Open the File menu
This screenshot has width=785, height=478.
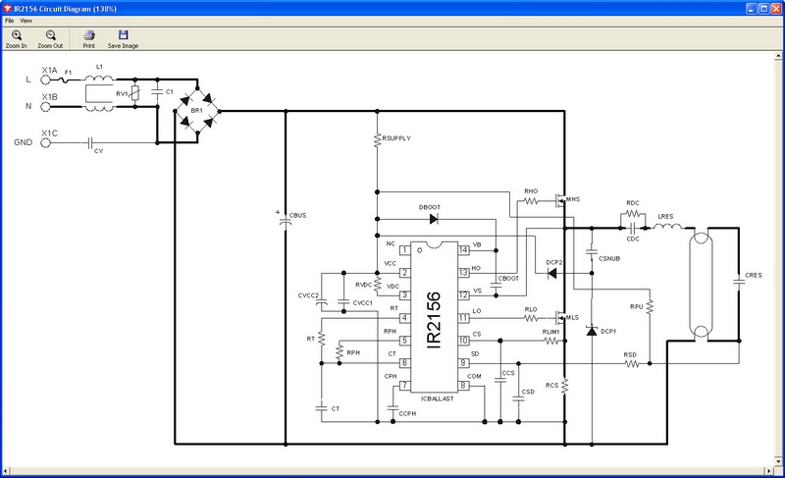click(x=9, y=20)
